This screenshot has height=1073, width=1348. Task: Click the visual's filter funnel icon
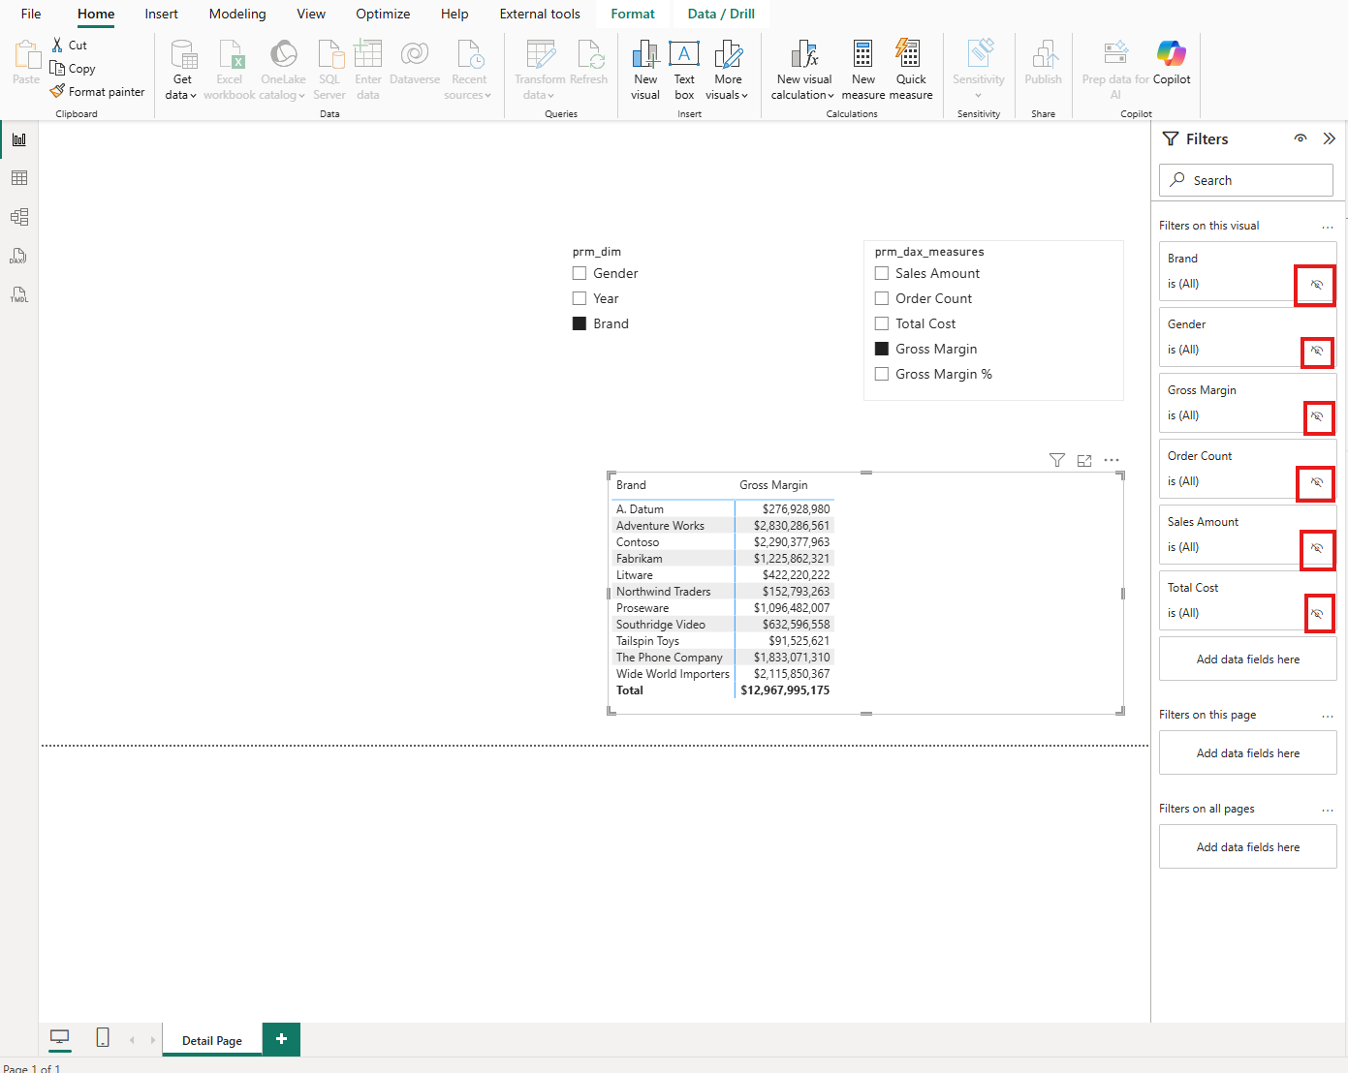tap(1057, 460)
